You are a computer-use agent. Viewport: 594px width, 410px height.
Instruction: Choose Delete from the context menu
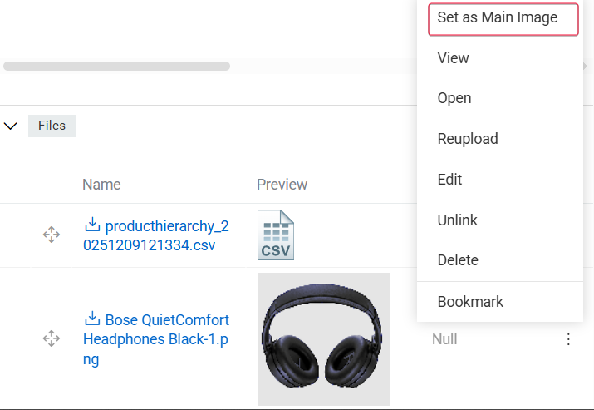click(458, 260)
